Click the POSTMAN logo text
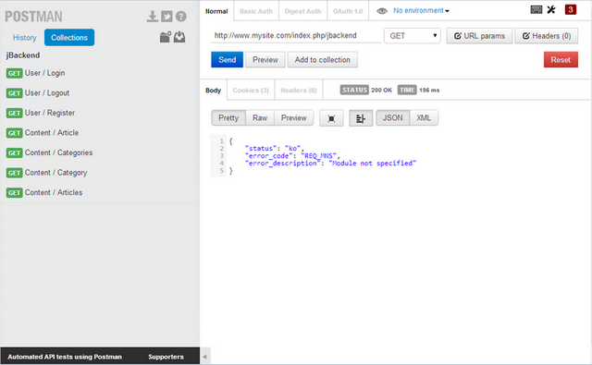Screen dimensions: 592x365 33,17
